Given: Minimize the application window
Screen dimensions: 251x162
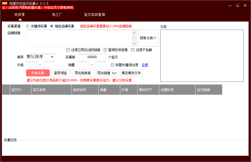Looking at the screenshot, I should pyautogui.click(x=230, y=6).
